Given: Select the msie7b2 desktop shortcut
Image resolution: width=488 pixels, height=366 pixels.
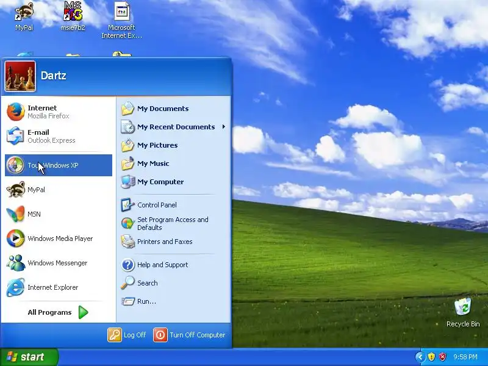Looking at the screenshot, I should click(73, 16).
